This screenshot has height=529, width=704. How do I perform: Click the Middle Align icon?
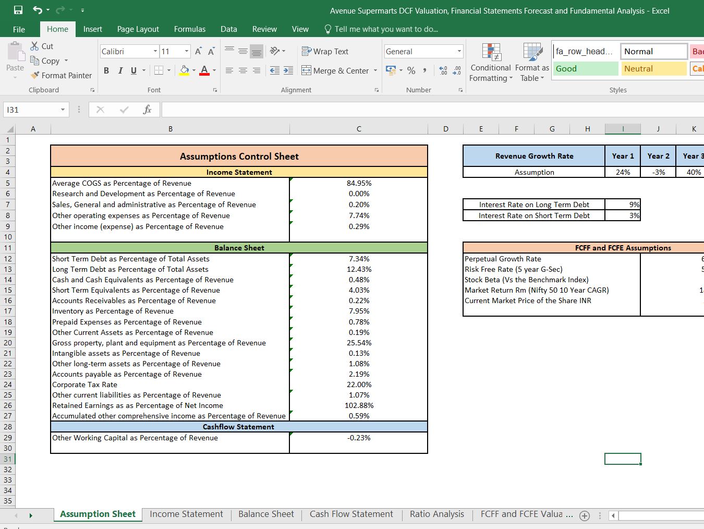[243, 51]
